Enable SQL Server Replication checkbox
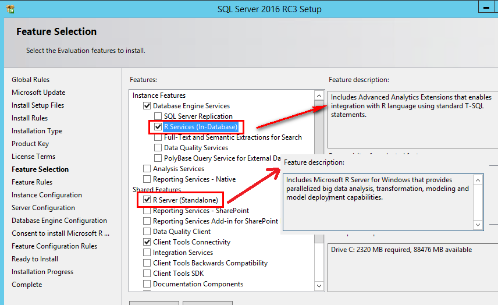Viewport: 498px width, 305px height. point(158,116)
